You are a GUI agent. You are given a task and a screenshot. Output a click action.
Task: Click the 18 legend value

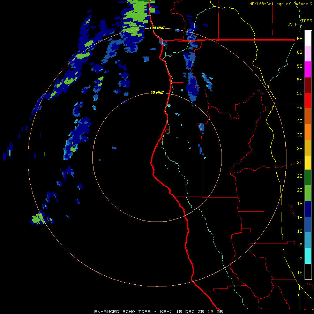tap(300, 204)
